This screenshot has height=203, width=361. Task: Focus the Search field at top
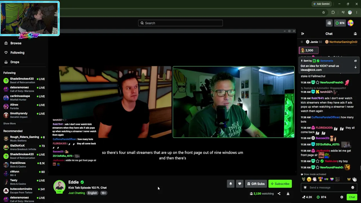click(x=180, y=23)
